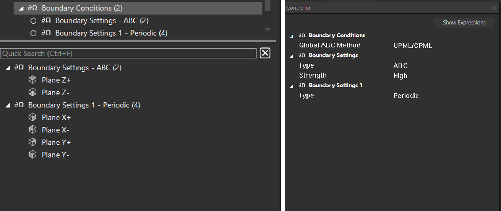
Task: Click inside the Quick Search field
Action: pyautogui.click(x=128, y=53)
